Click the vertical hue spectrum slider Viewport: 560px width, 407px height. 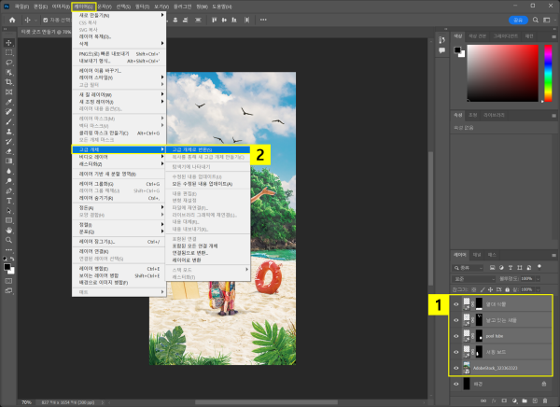548,73
